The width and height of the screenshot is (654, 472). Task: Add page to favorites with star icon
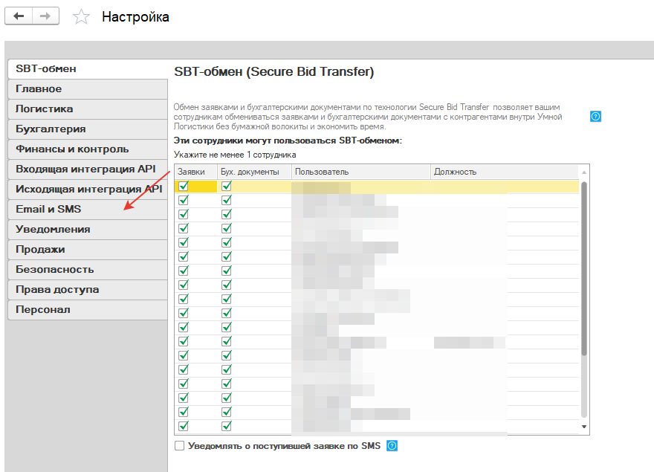(x=81, y=17)
